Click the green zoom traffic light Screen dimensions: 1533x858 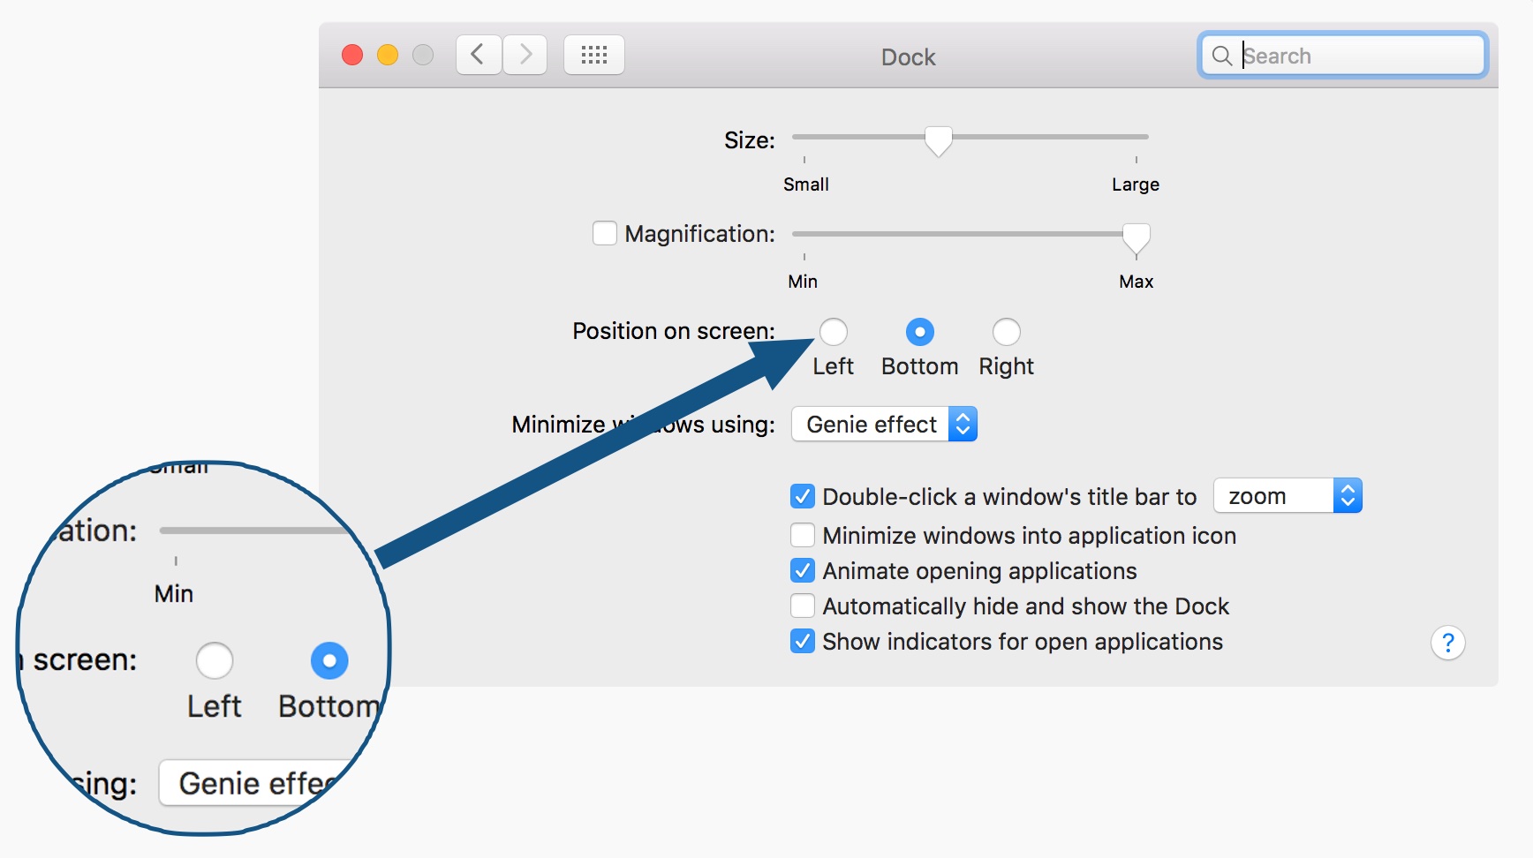422,54
